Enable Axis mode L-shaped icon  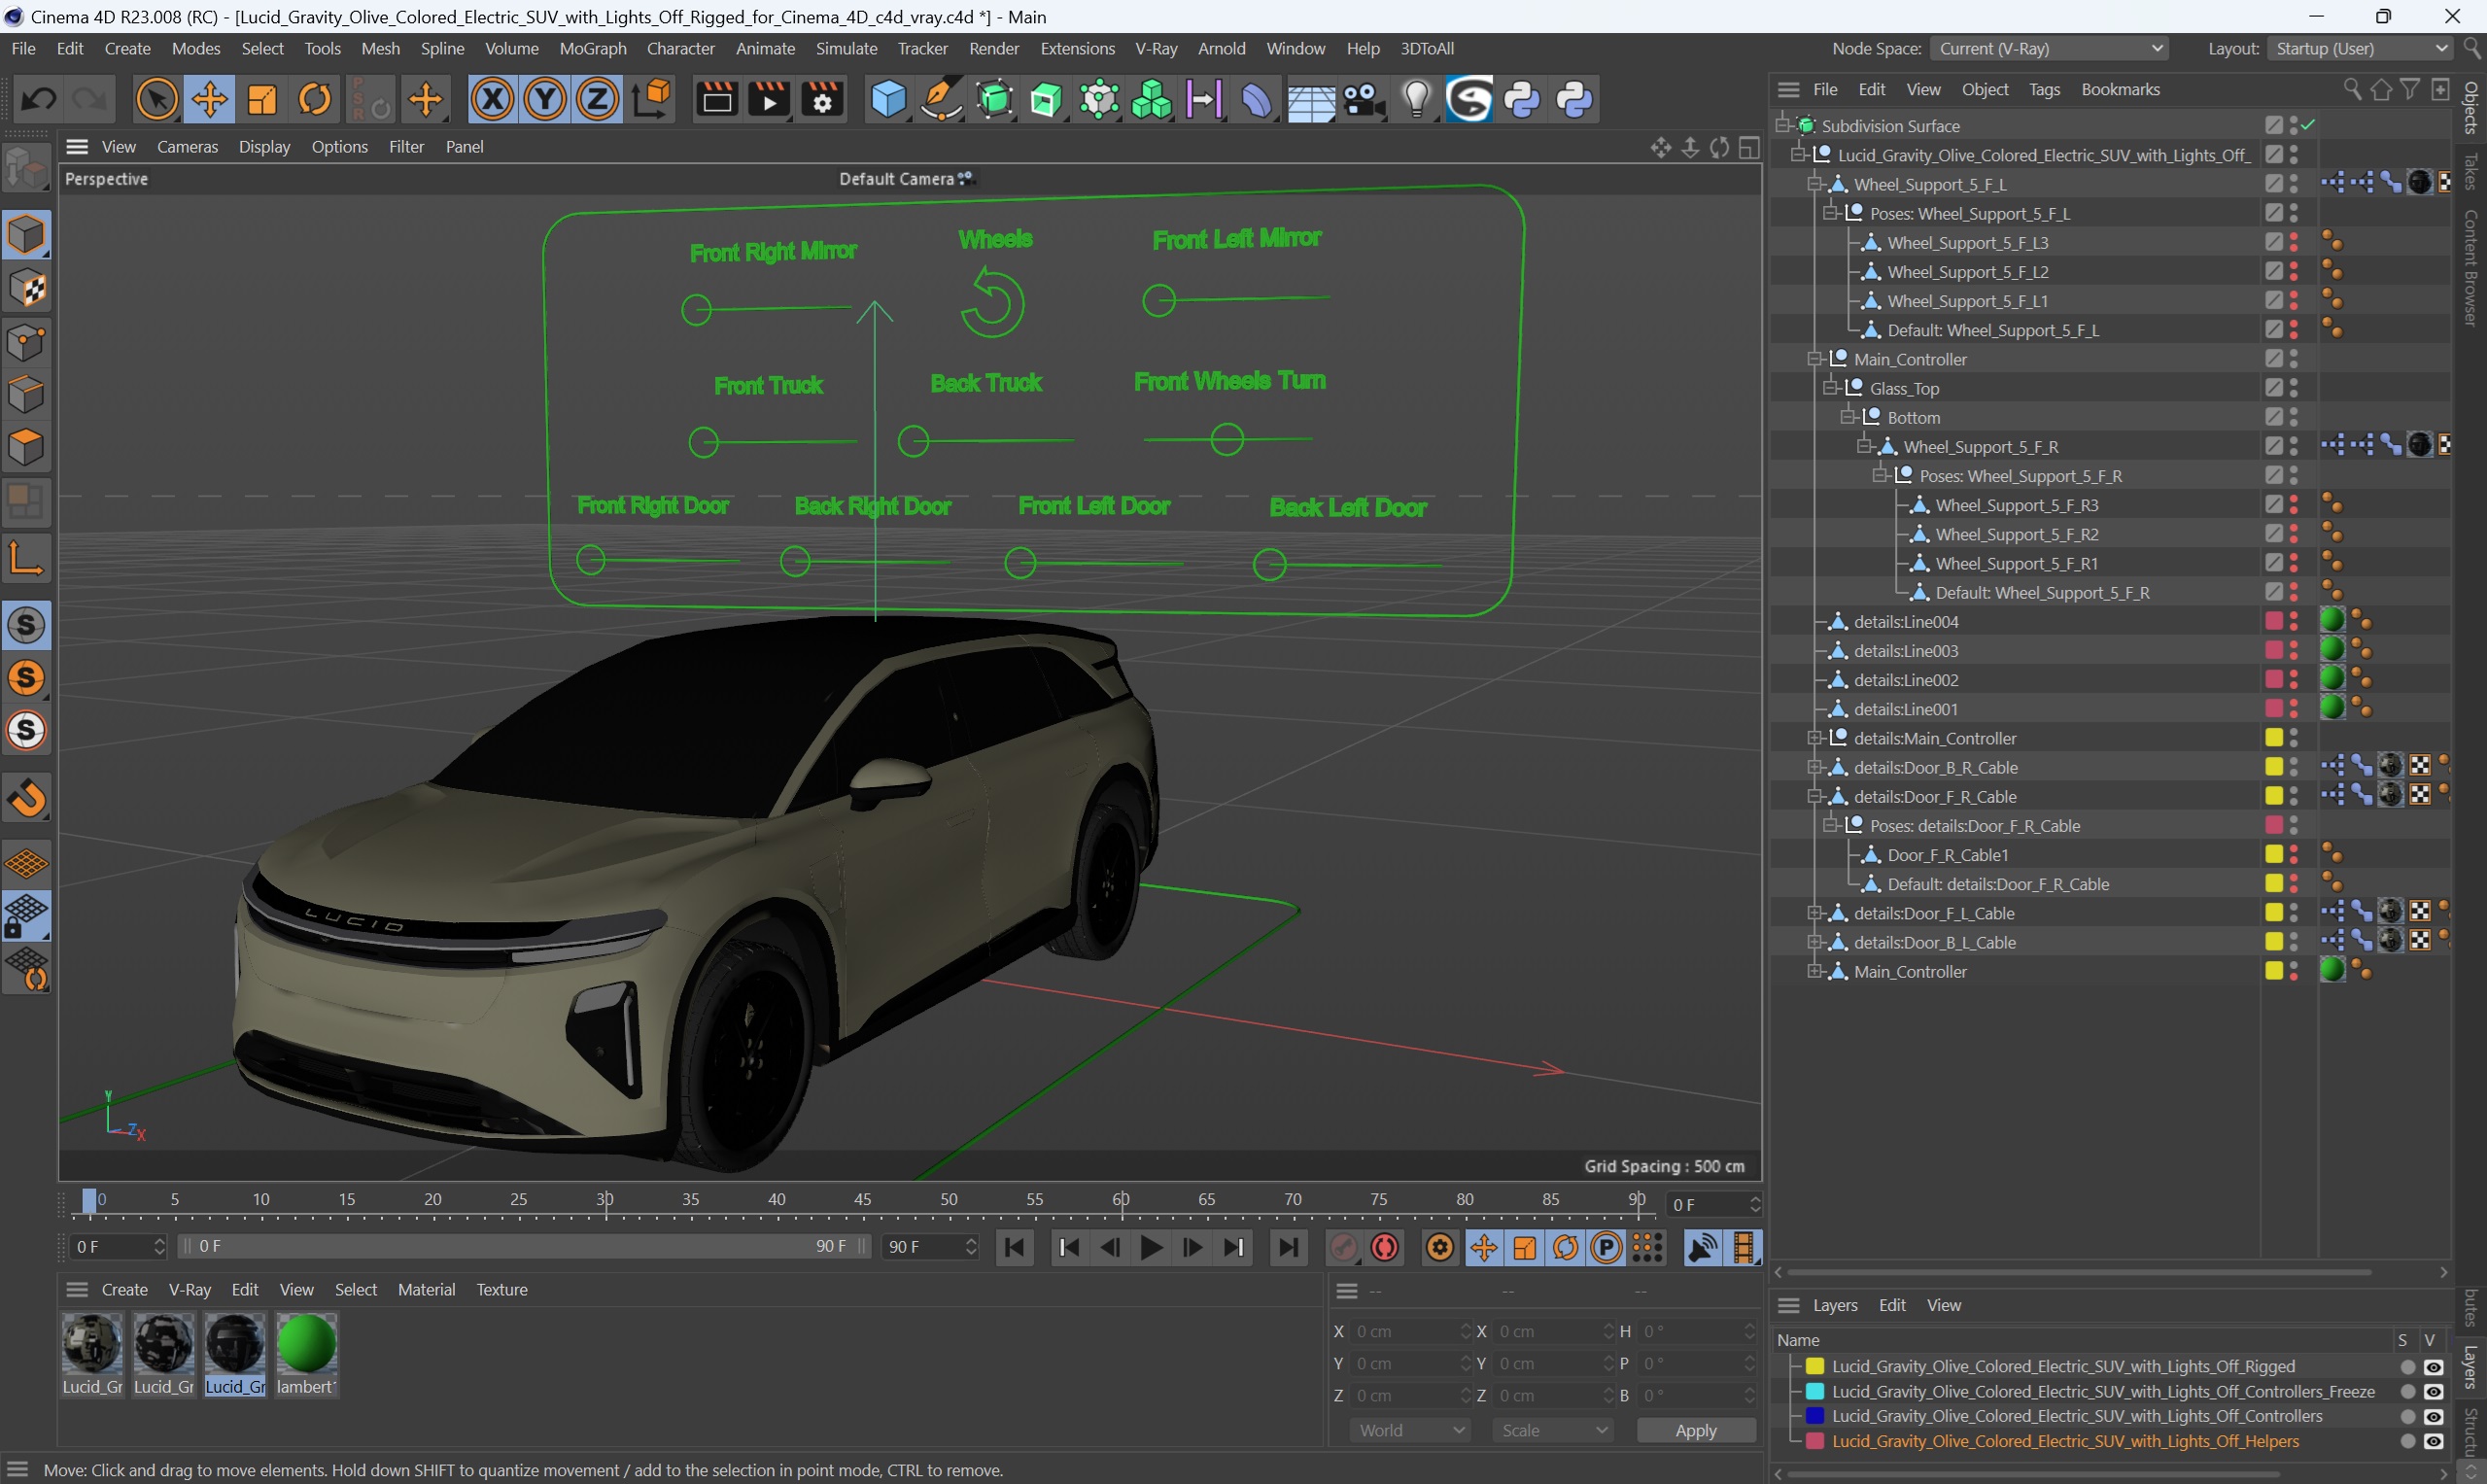tap(26, 557)
